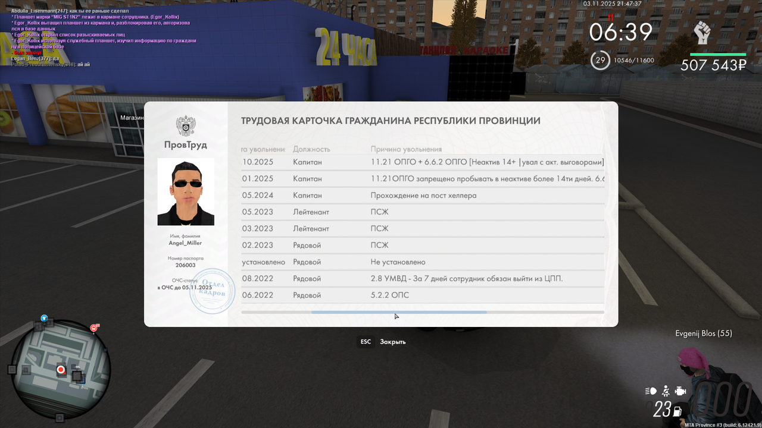Click date cell 01.2025
Screen dimensions: 762x428
pyautogui.click(x=258, y=179)
